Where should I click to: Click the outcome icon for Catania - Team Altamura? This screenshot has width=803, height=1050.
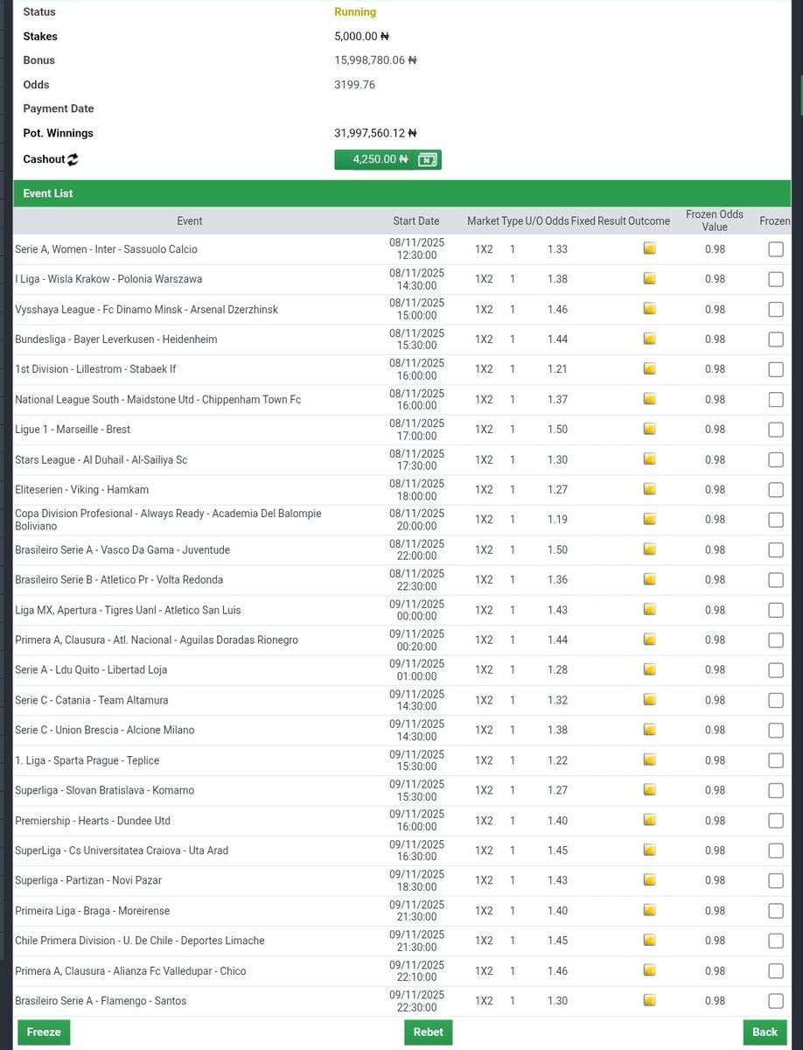tap(649, 699)
